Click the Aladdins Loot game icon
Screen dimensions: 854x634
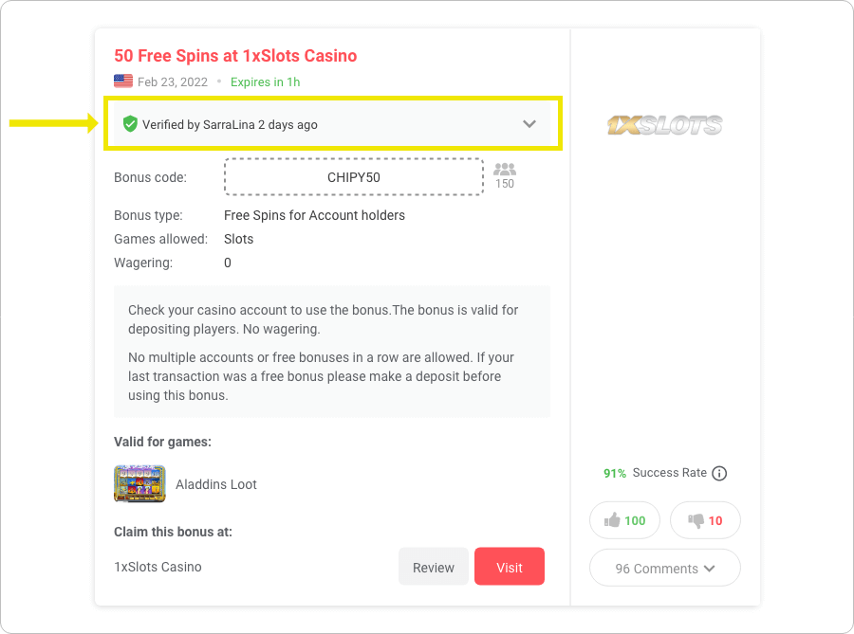[139, 483]
